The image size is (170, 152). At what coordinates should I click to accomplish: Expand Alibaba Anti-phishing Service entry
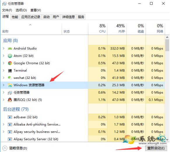tap(3, 124)
